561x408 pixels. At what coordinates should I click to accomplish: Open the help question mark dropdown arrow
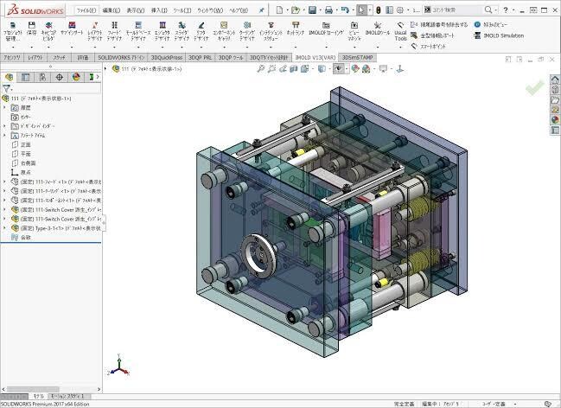click(x=513, y=10)
